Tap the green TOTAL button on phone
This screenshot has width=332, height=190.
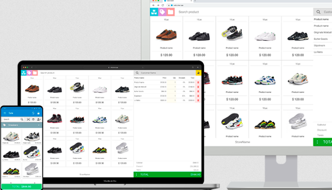coord(21,187)
